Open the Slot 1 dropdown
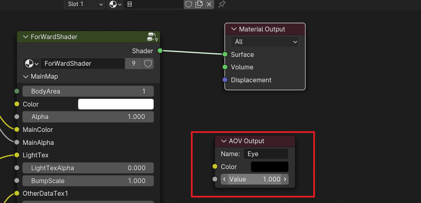Viewport: 421px width, 203px height. pos(84,4)
